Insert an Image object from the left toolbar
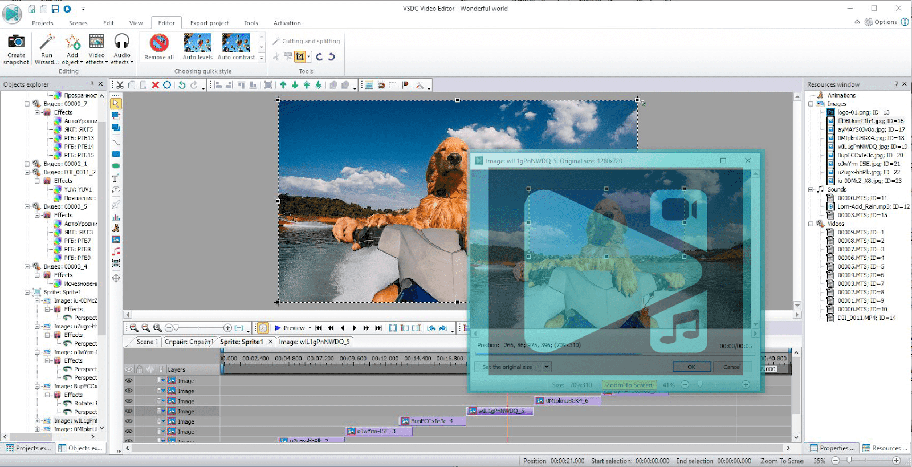The width and height of the screenshot is (912, 467). pyautogui.click(x=116, y=239)
